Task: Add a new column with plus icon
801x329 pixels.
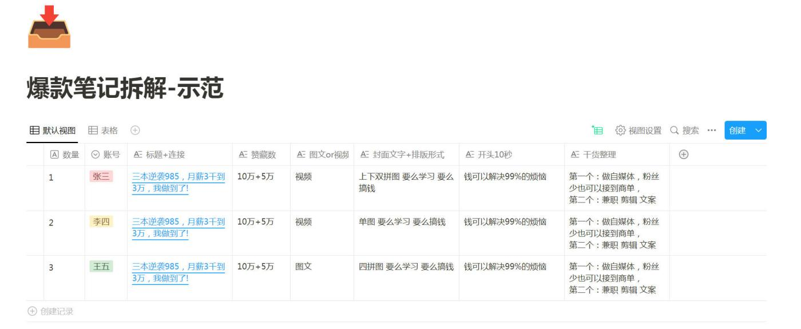Action: (683, 154)
